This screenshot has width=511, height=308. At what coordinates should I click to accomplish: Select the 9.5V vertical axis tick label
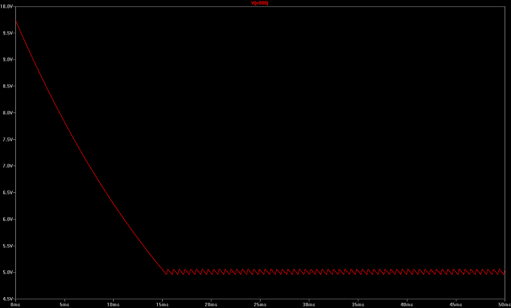[x=6, y=33]
